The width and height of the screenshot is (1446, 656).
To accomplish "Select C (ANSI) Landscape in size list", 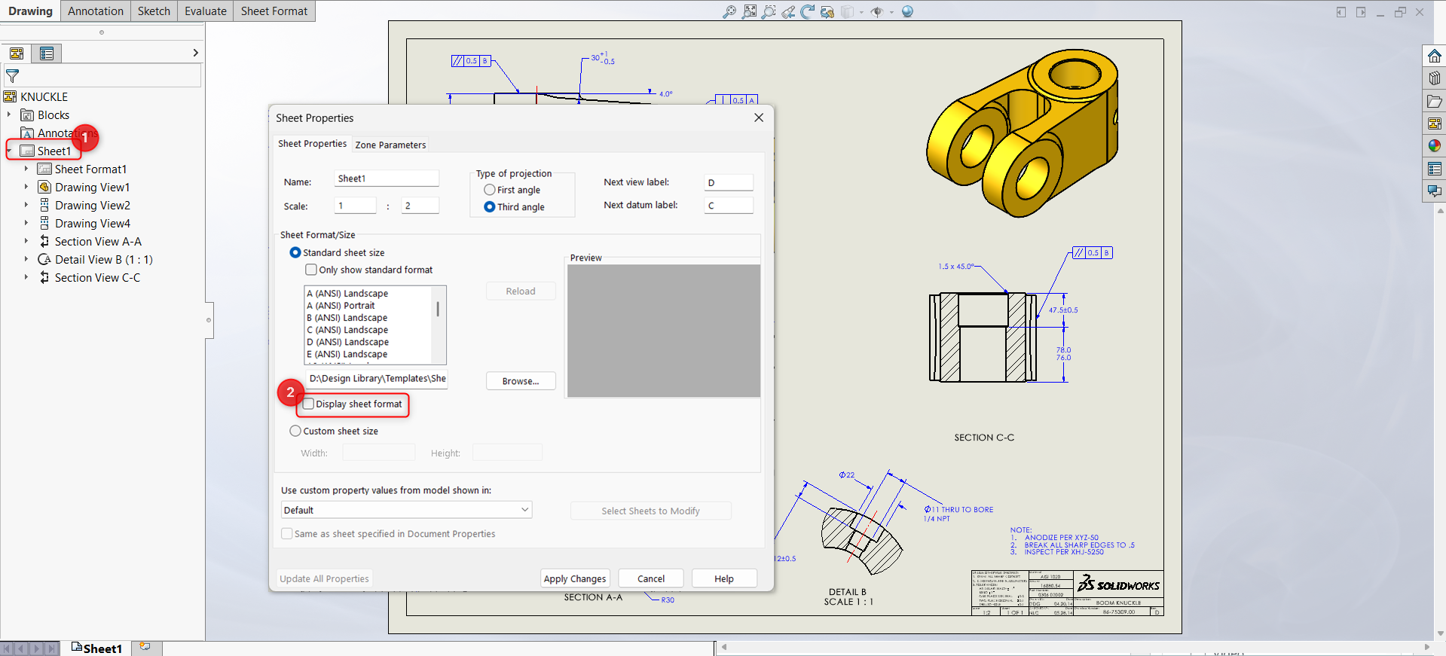I will pos(347,330).
